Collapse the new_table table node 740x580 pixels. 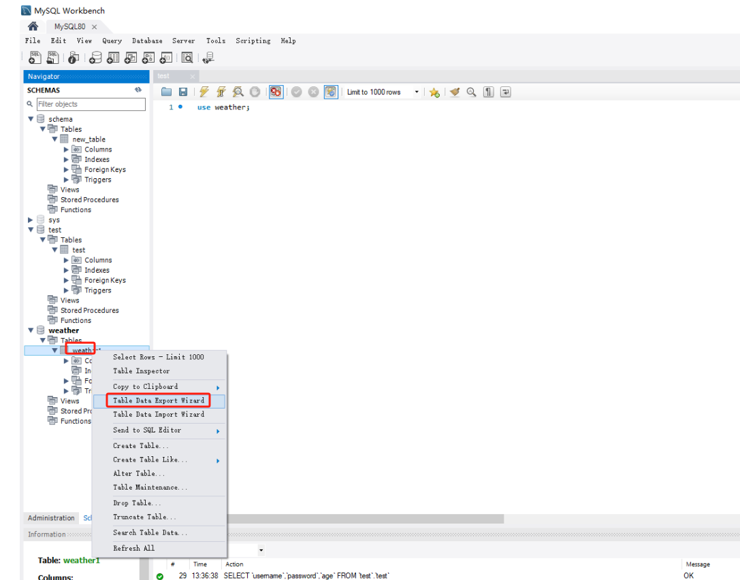(54, 139)
